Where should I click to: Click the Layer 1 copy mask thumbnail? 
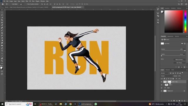point(169,82)
